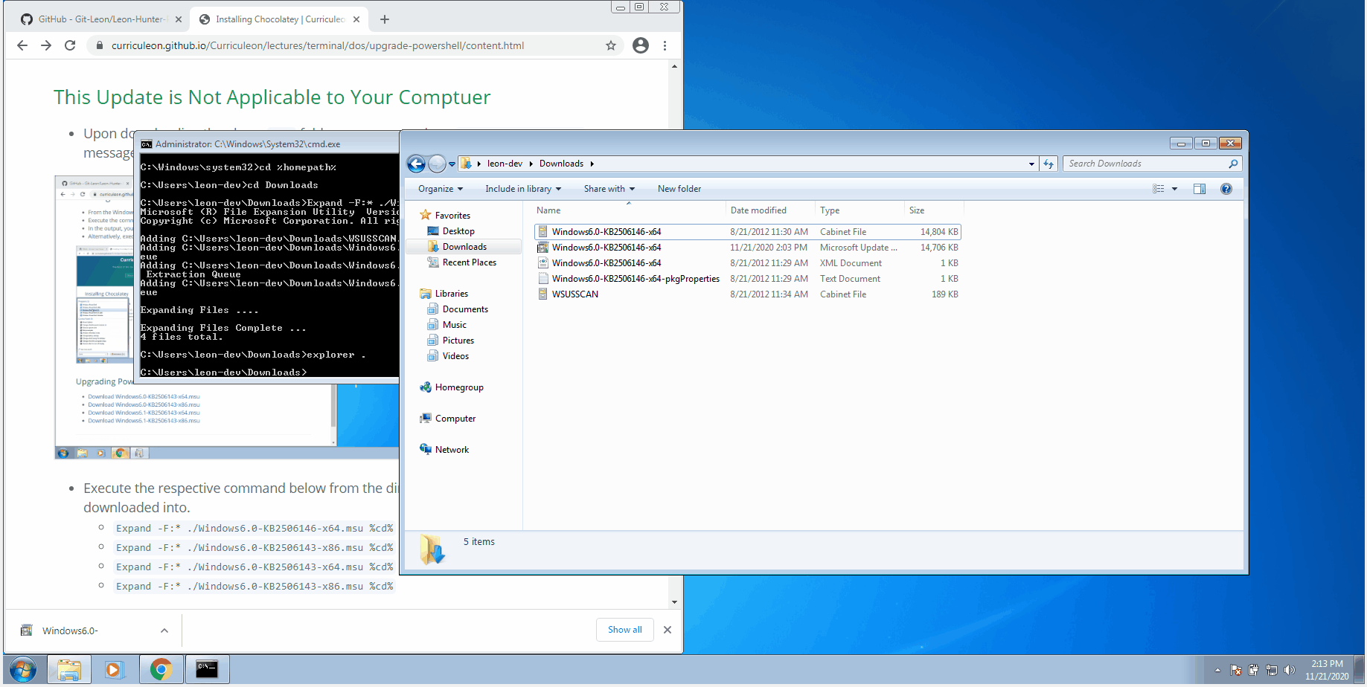Open Documents library
The image size is (1367, 687).
pos(465,309)
